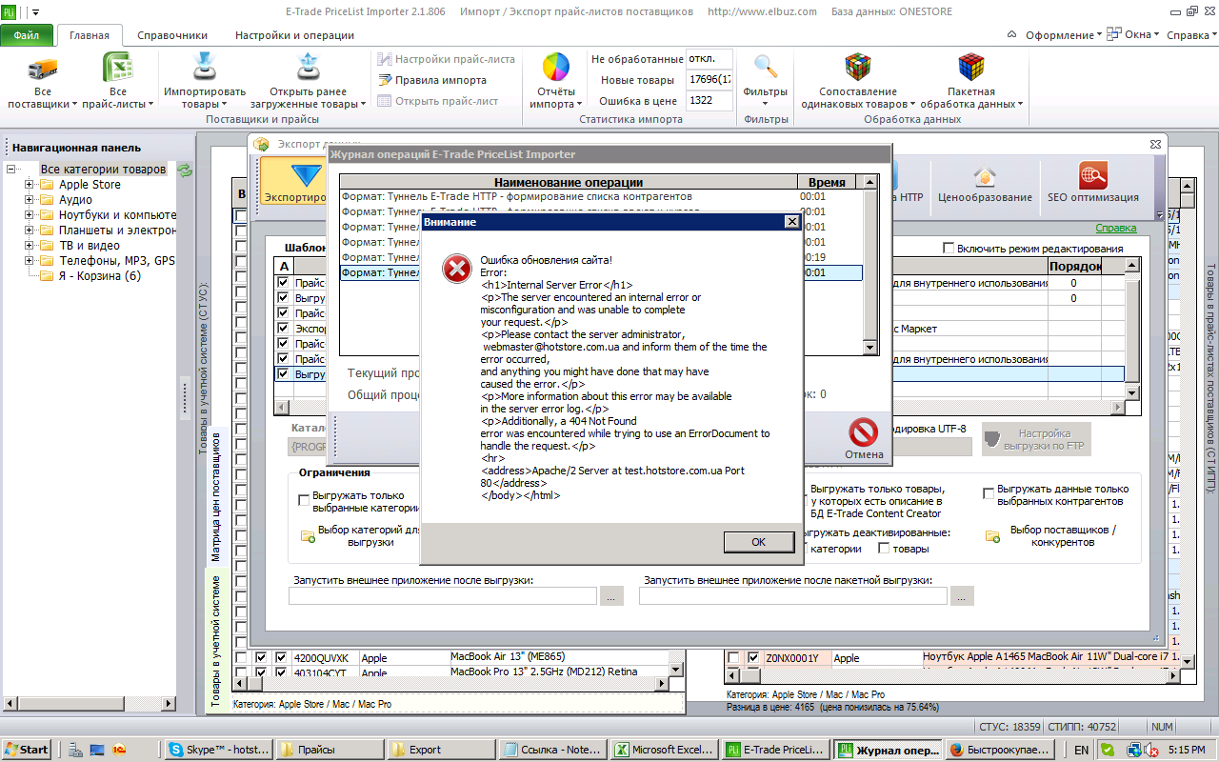Switch to the Главная ribbon tab
This screenshot has height=762, width=1219.
tap(90, 35)
